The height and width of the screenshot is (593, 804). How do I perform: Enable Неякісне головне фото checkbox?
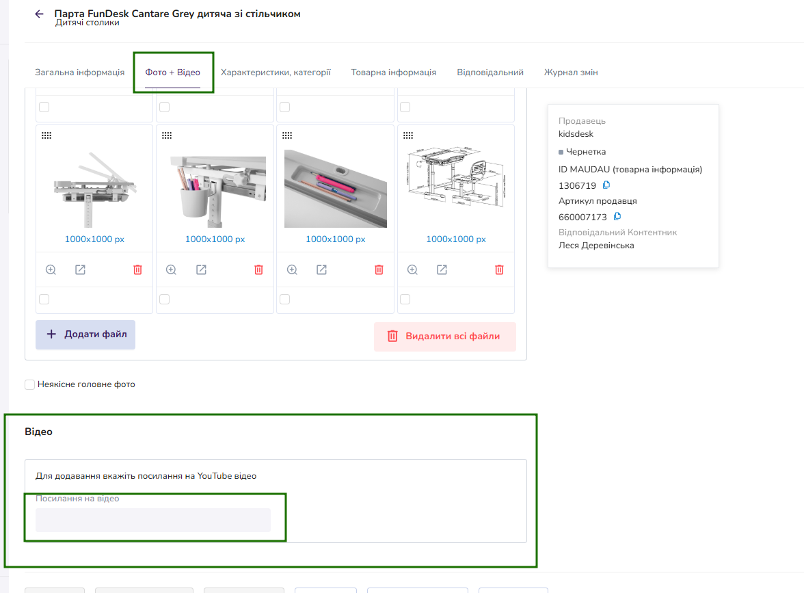pos(30,384)
